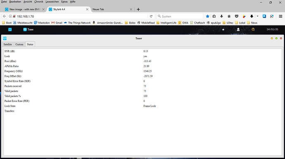
Task: Open the Pocket icon in the toolbar
Action: point(237,16)
